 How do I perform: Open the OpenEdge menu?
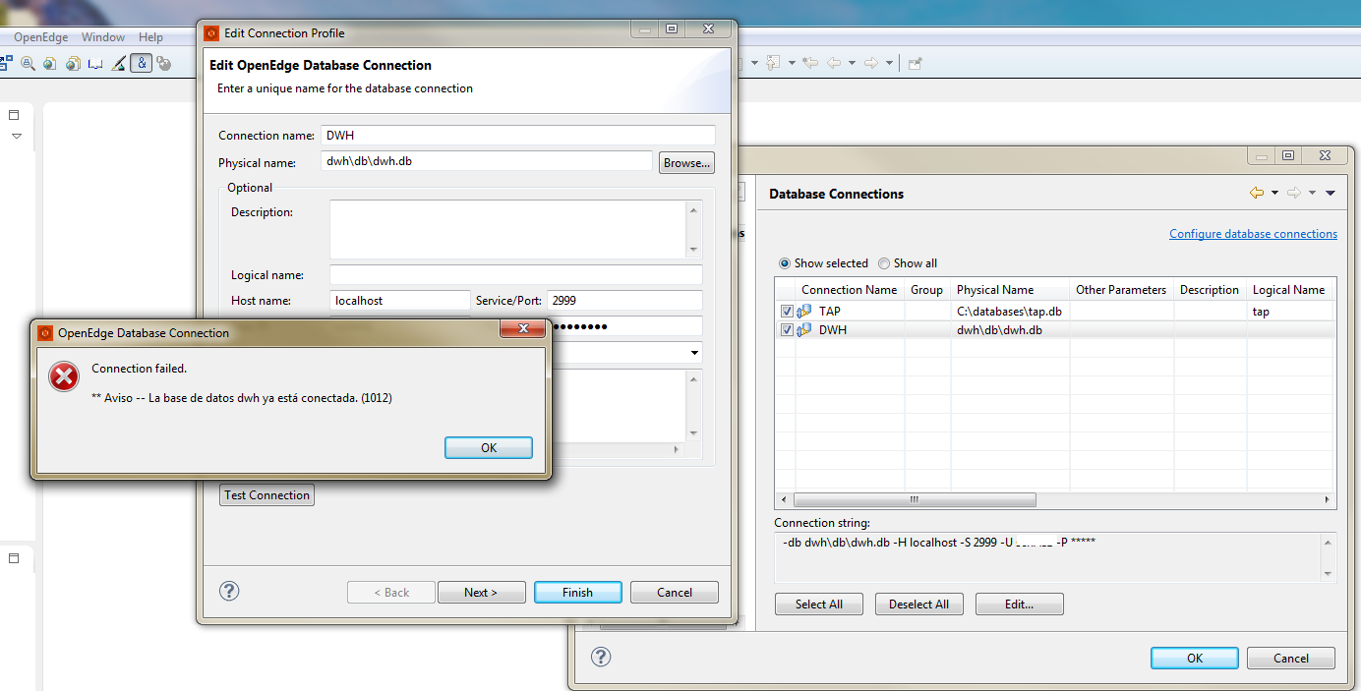(41, 37)
